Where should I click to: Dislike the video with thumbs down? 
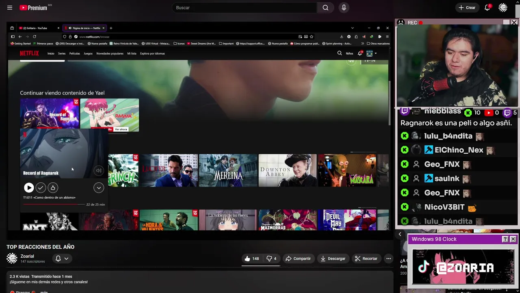tap(271, 258)
